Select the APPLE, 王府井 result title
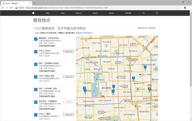 click(x=45, y=51)
